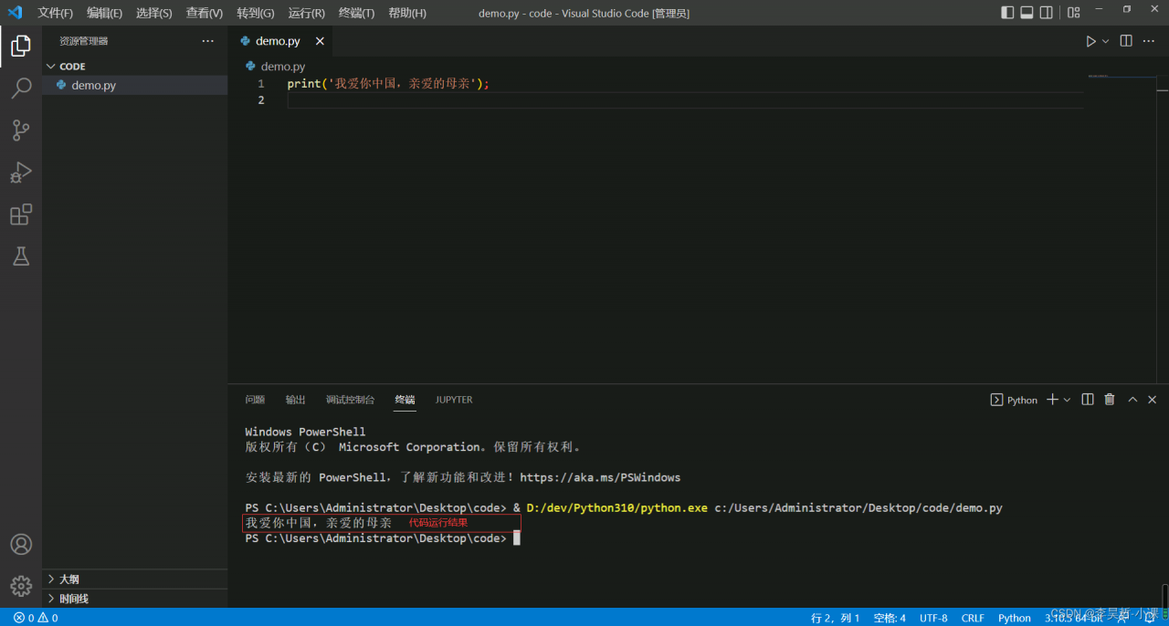This screenshot has height=626, width=1169.
Task: Expand the 大纲 outline section
Action: [x=135, y=579]
